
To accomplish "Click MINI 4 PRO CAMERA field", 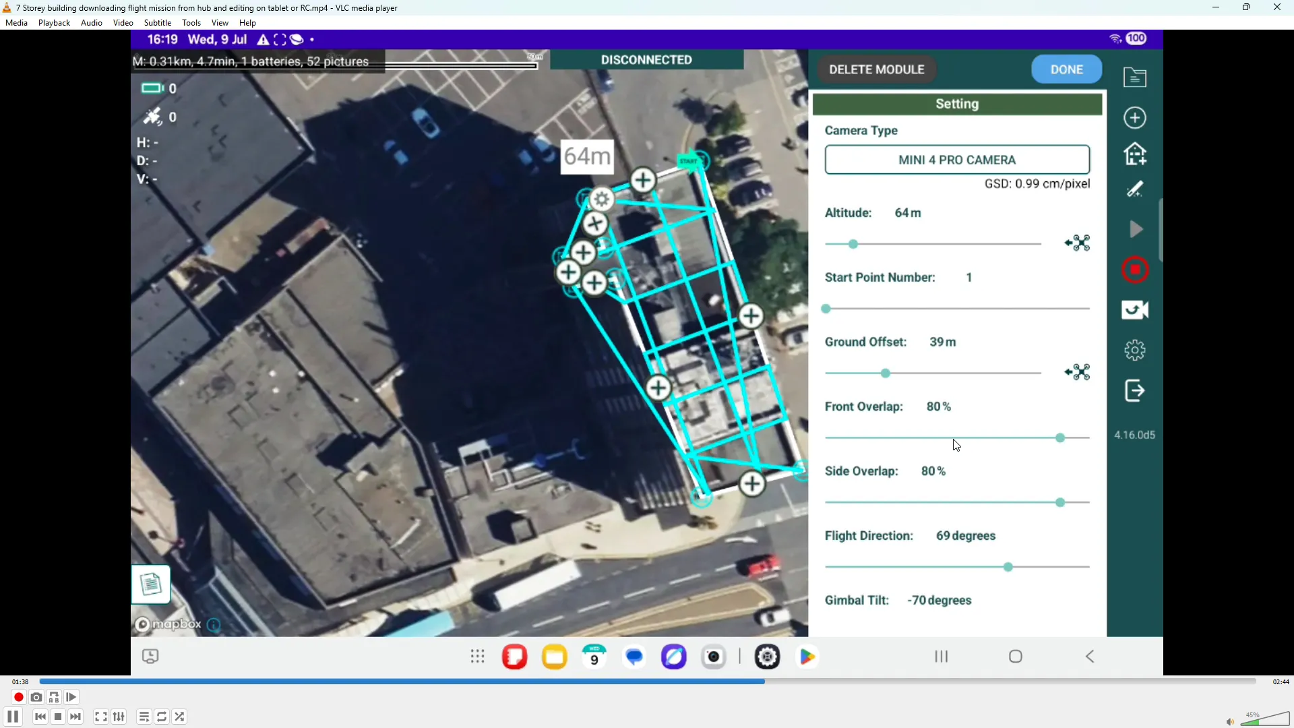I will coord(956,160).
